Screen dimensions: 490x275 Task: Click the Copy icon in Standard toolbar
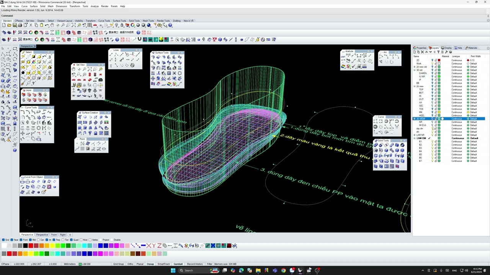[x=36, y=25]
